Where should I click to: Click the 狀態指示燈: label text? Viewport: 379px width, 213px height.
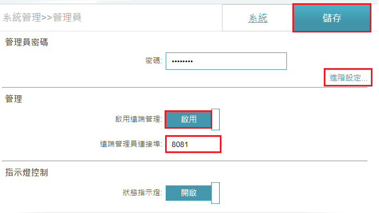point(142,192)
